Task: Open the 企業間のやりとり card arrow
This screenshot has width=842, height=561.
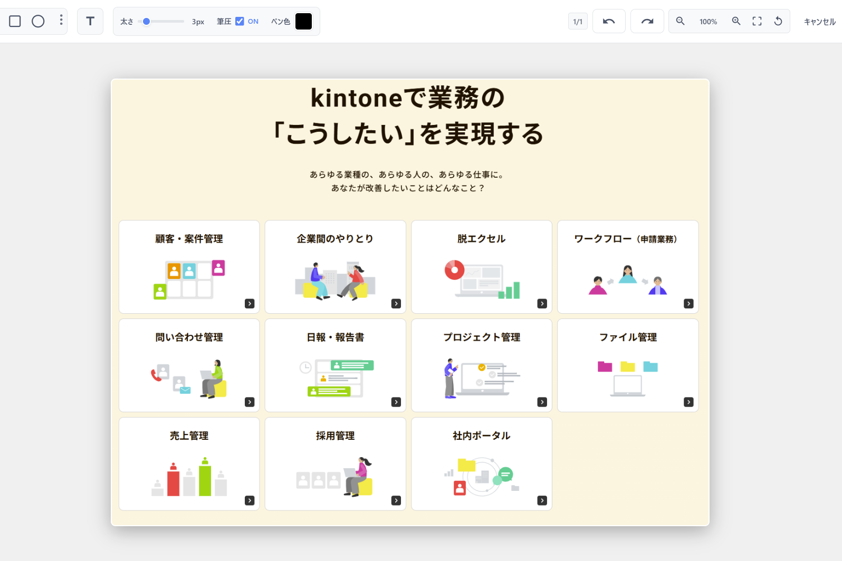Action: 396,304
